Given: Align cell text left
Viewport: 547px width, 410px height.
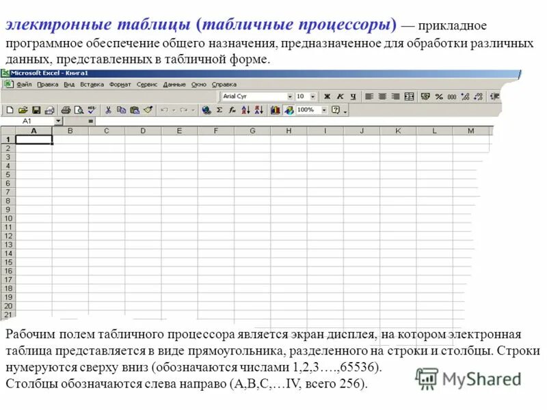Looking at the screenshot, I should (x=369, y=96).
